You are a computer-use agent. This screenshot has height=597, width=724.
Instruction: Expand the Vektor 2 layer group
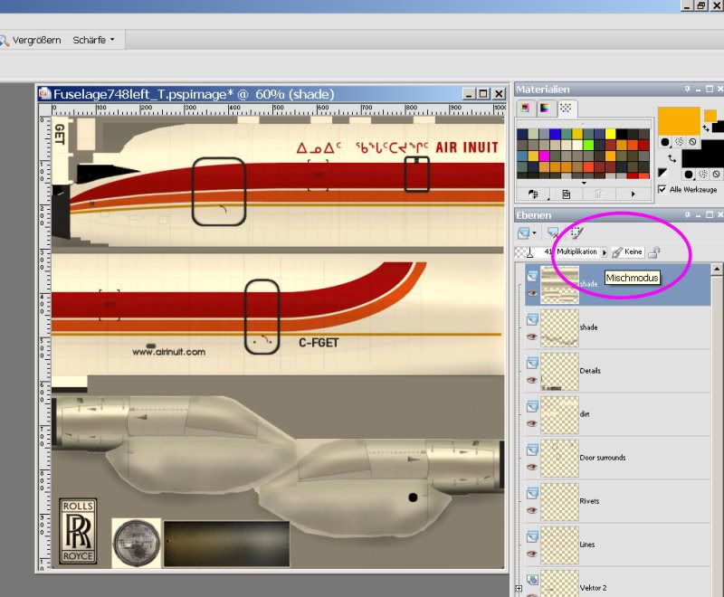[x=519, y=588]
